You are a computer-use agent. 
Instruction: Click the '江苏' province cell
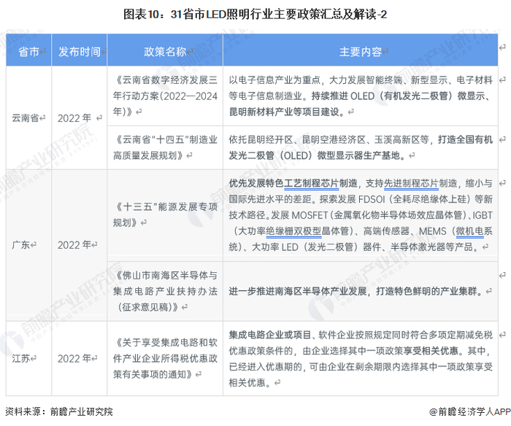pos(28,359)
